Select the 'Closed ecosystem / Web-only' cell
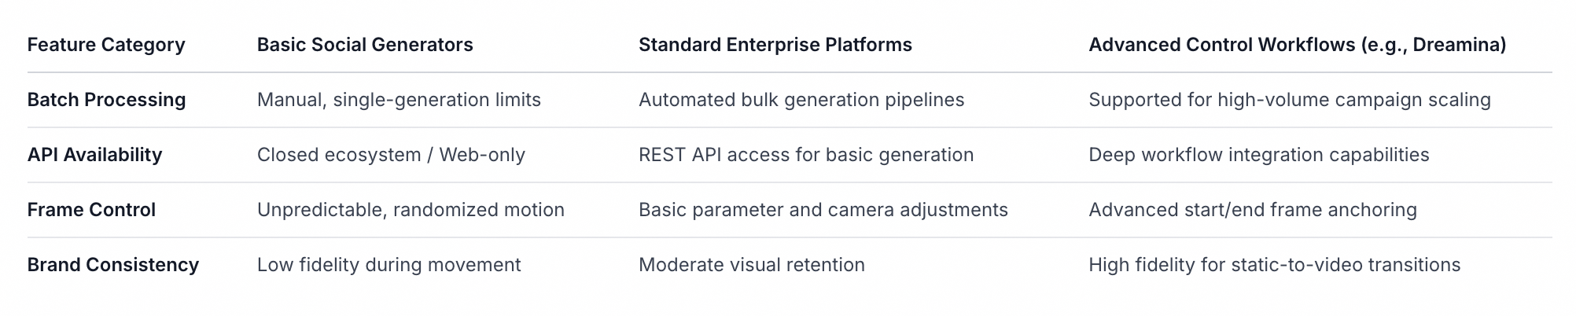The image size is (1576, 316). 391,155
